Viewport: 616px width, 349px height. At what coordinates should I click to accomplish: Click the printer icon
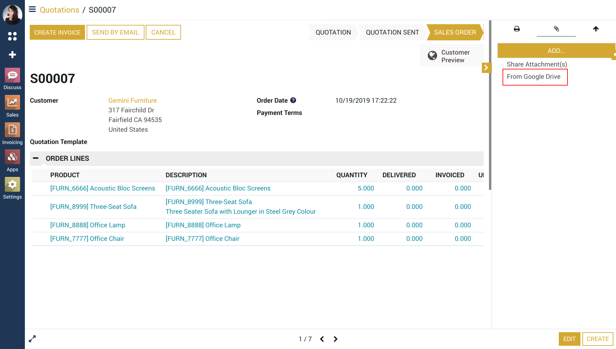click(x=517, y=29)
